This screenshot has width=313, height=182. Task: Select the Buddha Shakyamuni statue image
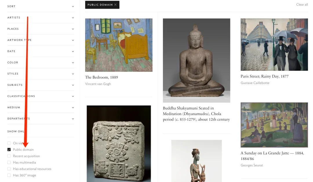point(196,61)
